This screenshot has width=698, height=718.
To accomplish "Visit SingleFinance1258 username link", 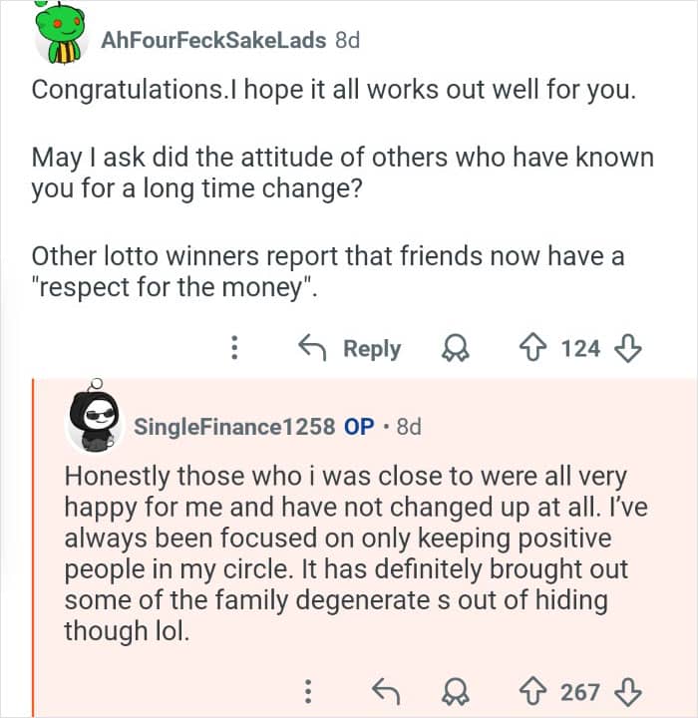I will coord(234,427).
